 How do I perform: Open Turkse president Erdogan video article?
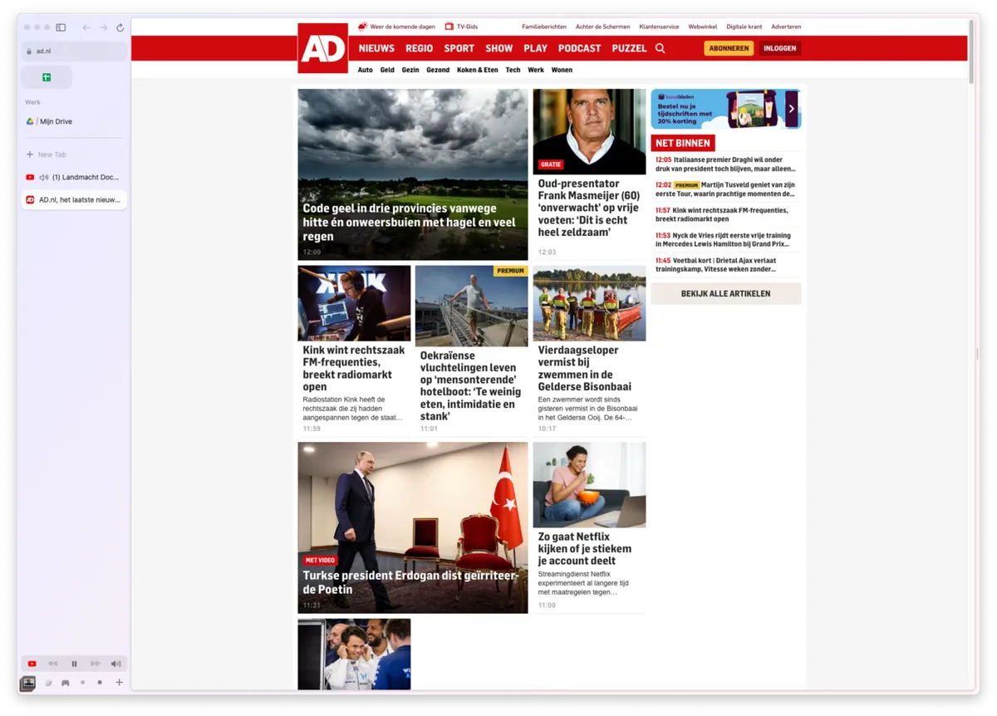click(413, 527)
